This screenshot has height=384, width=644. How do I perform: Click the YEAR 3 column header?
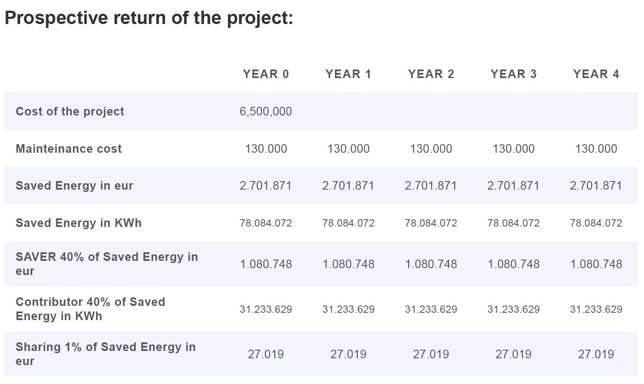513,74
